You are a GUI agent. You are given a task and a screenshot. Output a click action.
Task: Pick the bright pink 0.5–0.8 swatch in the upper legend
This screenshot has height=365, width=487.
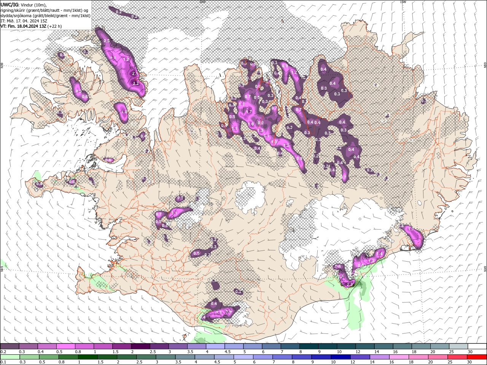(x=66, y=346)
